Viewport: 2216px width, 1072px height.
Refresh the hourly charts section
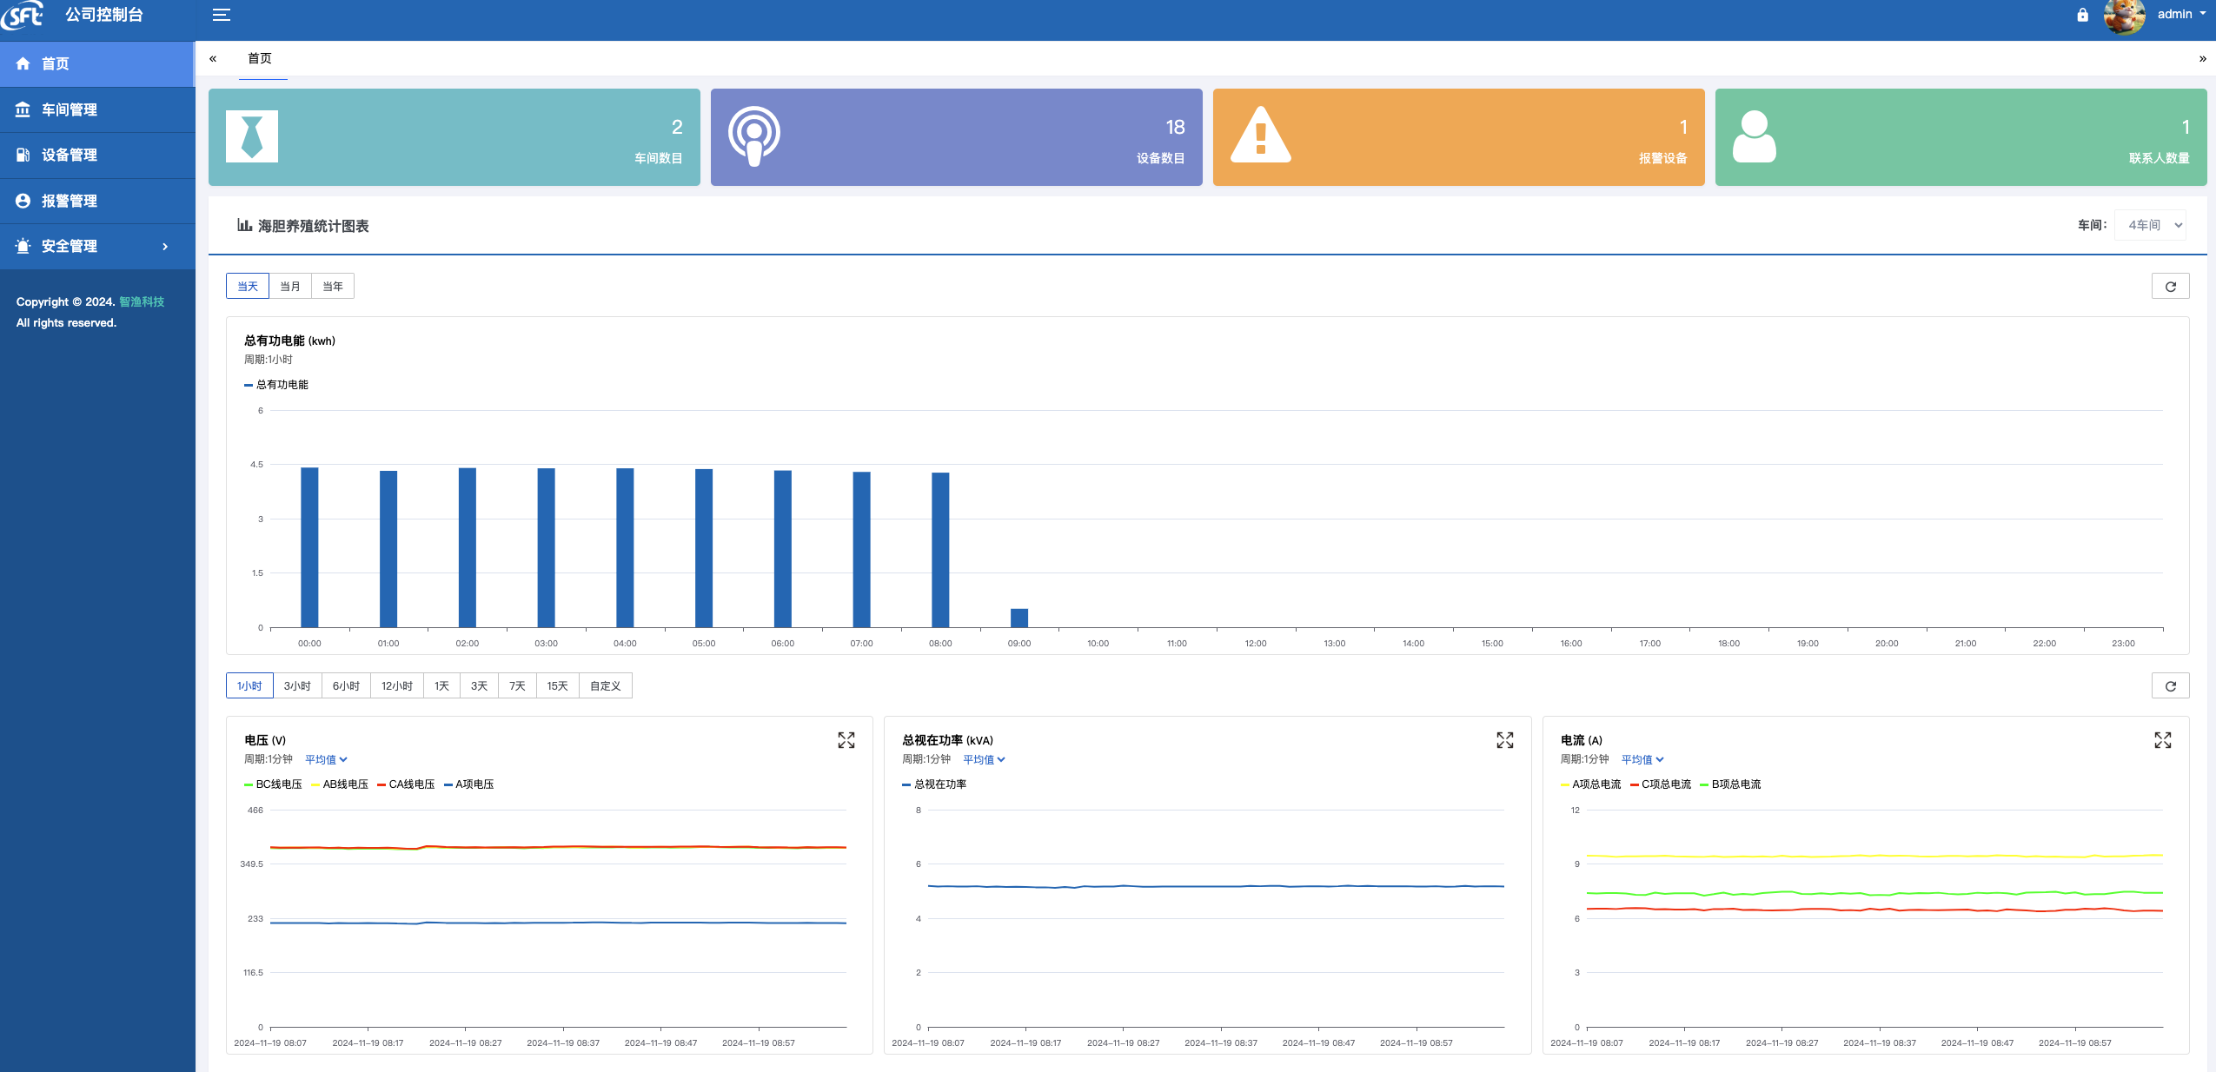click(x=2170, y=686)
